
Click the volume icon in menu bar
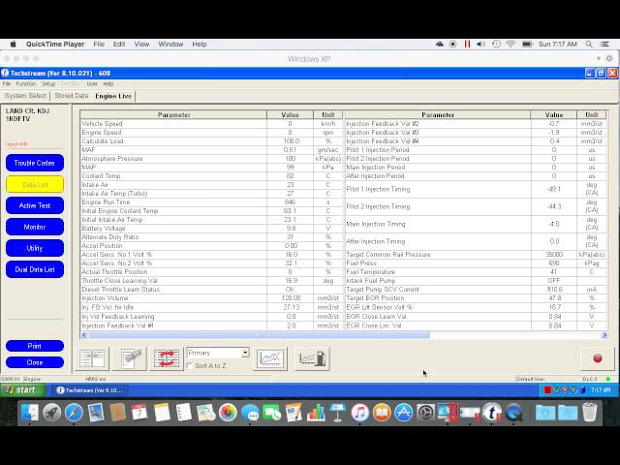(x=480, y=44)
